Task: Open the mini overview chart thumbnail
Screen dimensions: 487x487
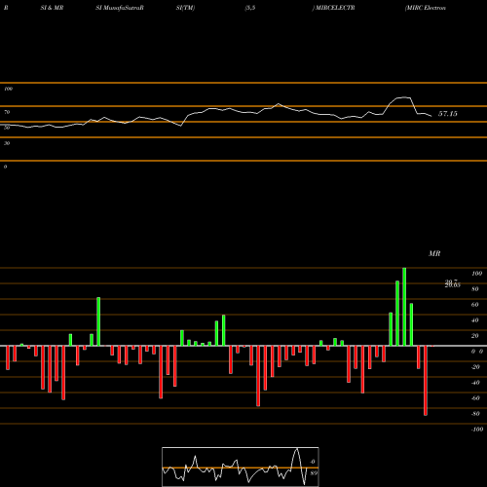Action: [241, 467]
